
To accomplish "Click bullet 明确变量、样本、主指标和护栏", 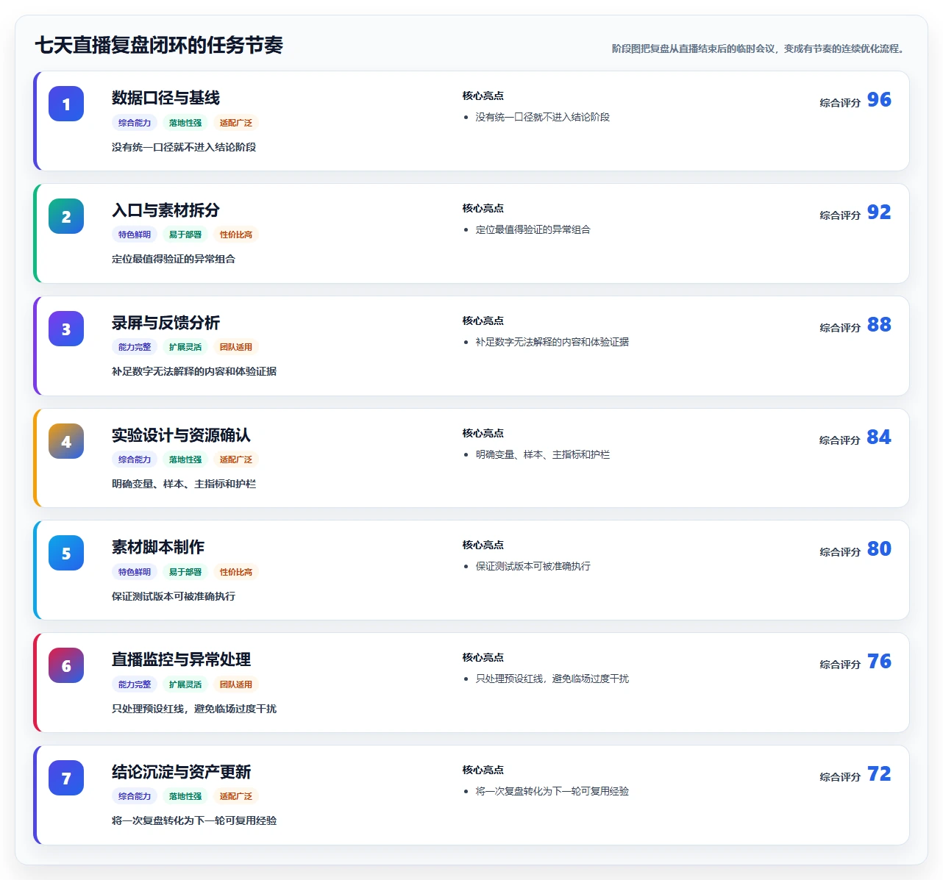I will pyautogui.click(x=542, y=454).
